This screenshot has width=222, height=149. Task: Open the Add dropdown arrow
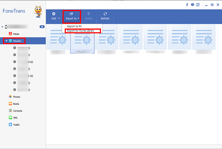coord(59,18)
